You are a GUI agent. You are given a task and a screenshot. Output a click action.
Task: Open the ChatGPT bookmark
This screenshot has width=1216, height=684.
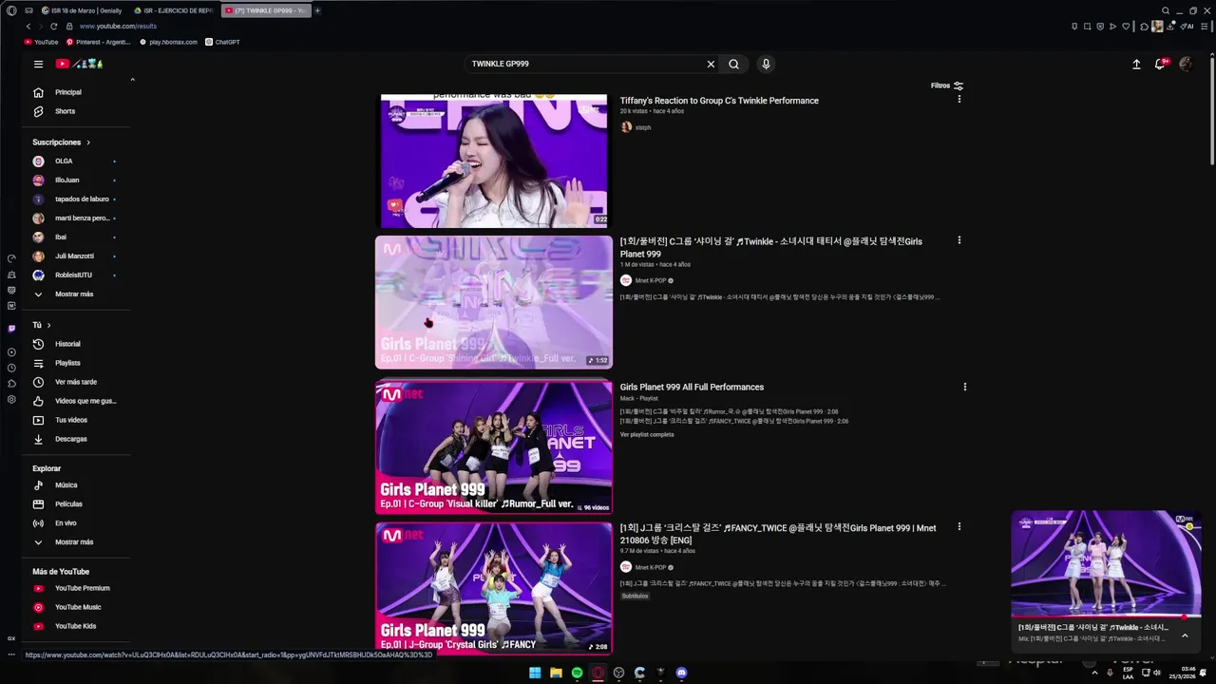222,42
